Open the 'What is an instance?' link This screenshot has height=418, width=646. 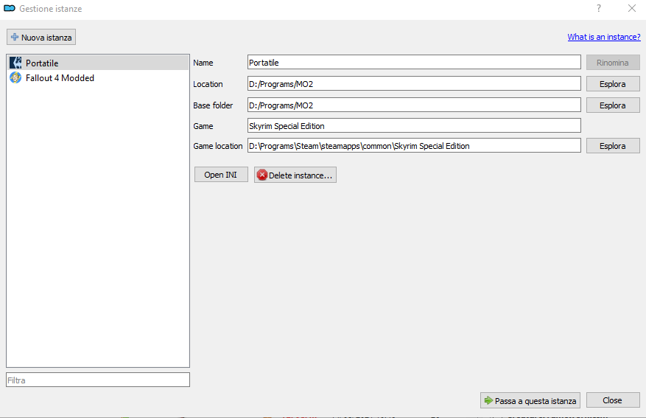pos(604,37)
